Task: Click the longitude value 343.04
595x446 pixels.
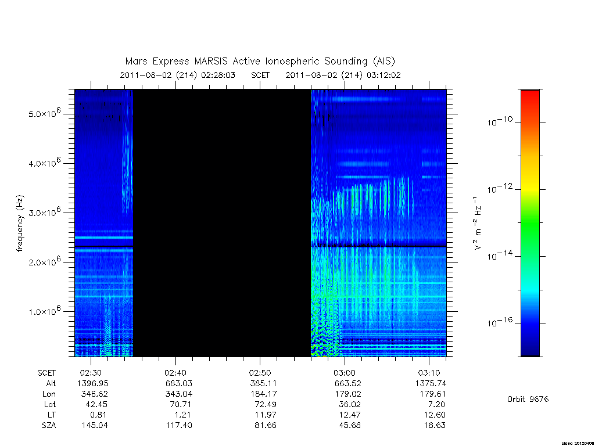Action: [x=179, y=394]
